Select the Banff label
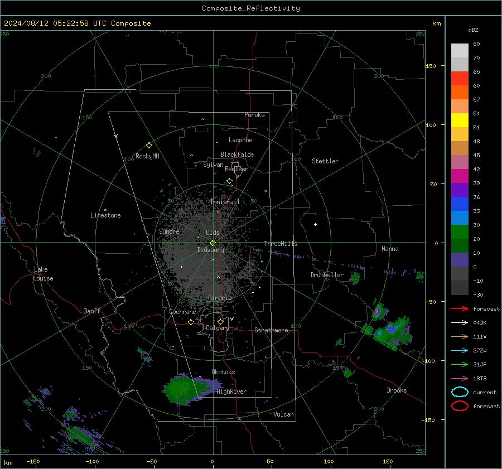This screenshot has height=469, width=502. point(92,311)
